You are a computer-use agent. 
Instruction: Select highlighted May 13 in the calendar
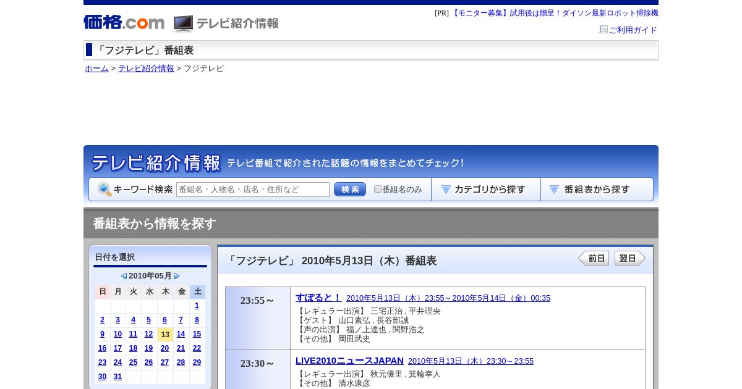click(x=165, y=335)
